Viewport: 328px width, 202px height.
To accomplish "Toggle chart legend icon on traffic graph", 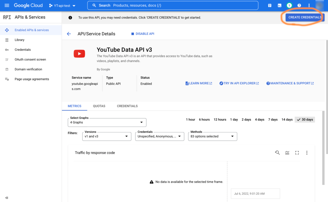I will click(x=287, y=153).
